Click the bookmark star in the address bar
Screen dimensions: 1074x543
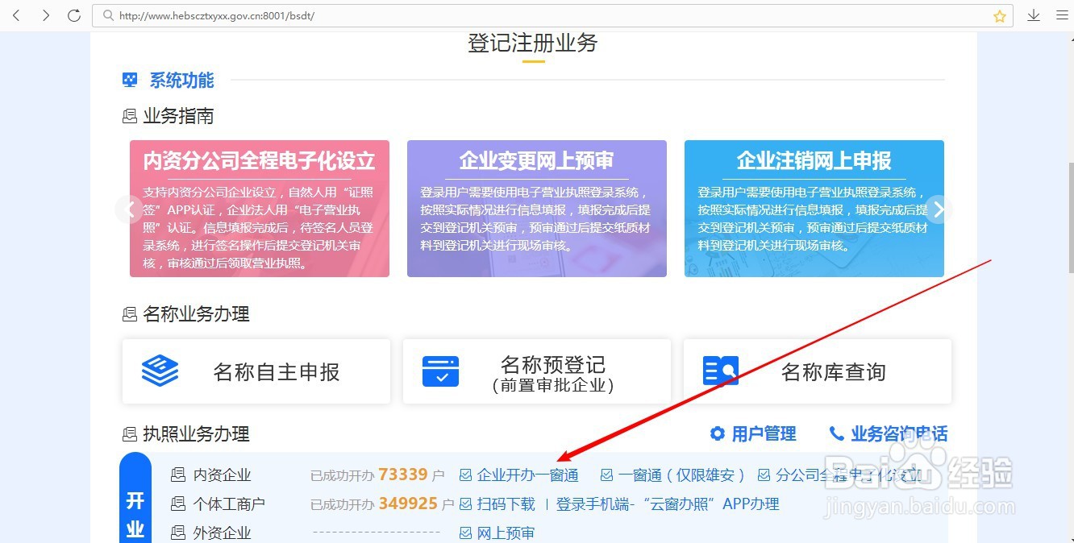pyautogui.click(x=999, y=15)
